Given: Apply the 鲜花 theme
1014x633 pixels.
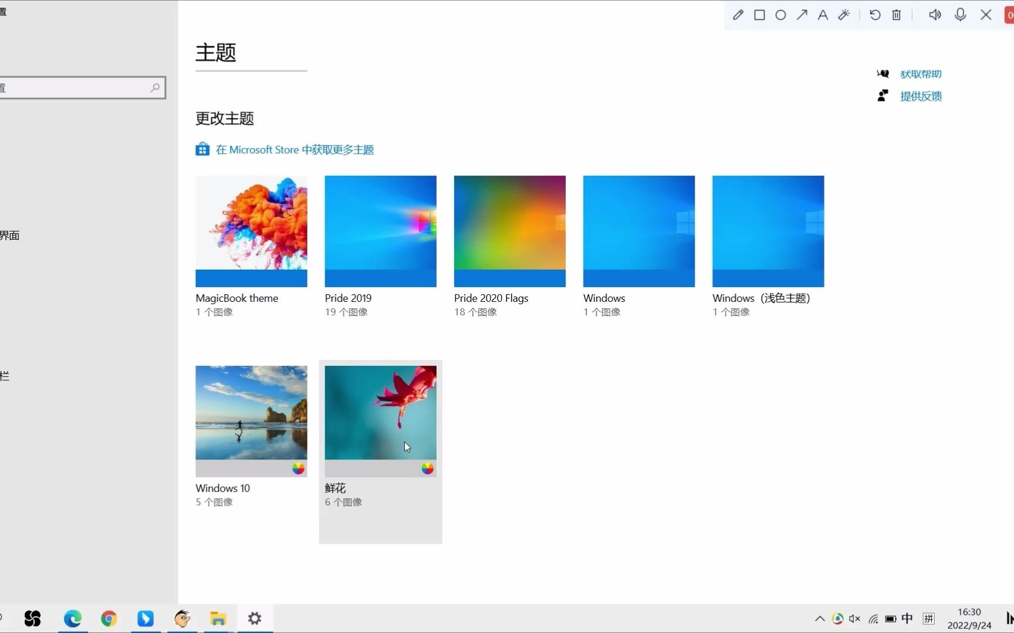Looking at the screenshot, I should 380,420.
